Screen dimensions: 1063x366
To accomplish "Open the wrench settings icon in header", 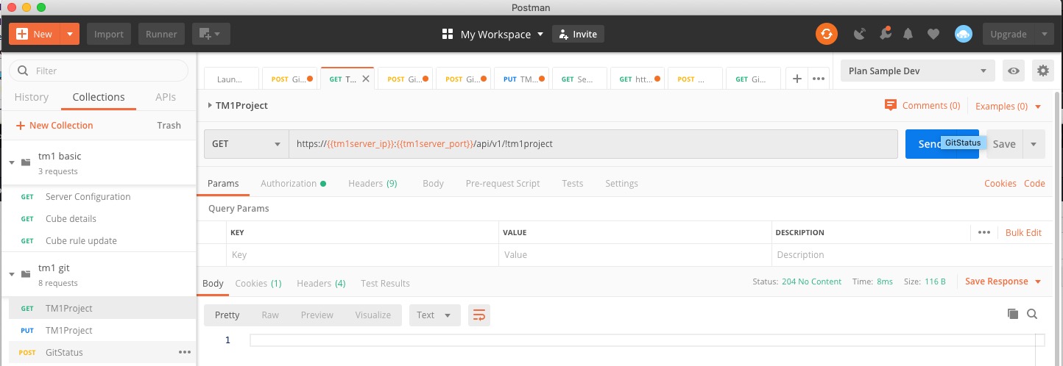I will [884, 34].
